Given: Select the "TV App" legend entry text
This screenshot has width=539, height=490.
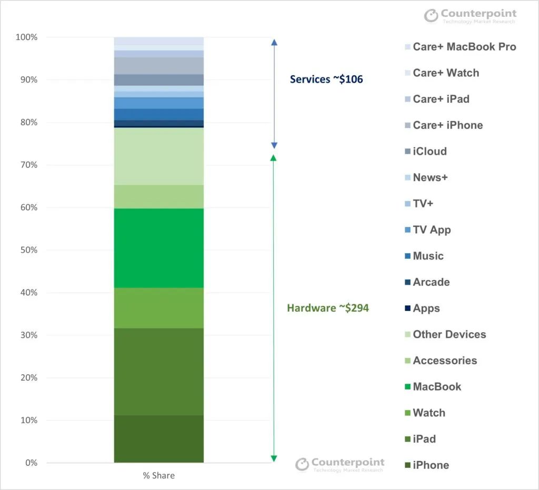Looking at the screenshot, I should (x=432, y=230).
